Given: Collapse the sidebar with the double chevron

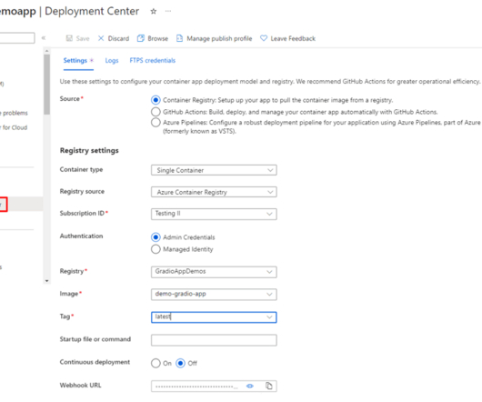Looking at the screenshot, I should click(x=44, y=38).
